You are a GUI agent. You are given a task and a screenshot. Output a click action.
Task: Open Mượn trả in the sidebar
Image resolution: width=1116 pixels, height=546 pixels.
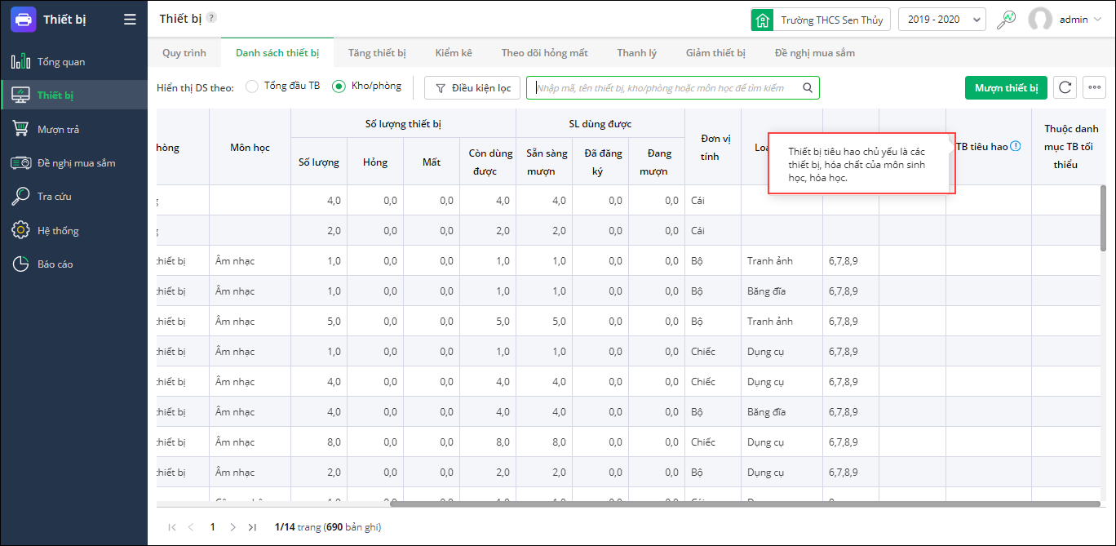58,130
